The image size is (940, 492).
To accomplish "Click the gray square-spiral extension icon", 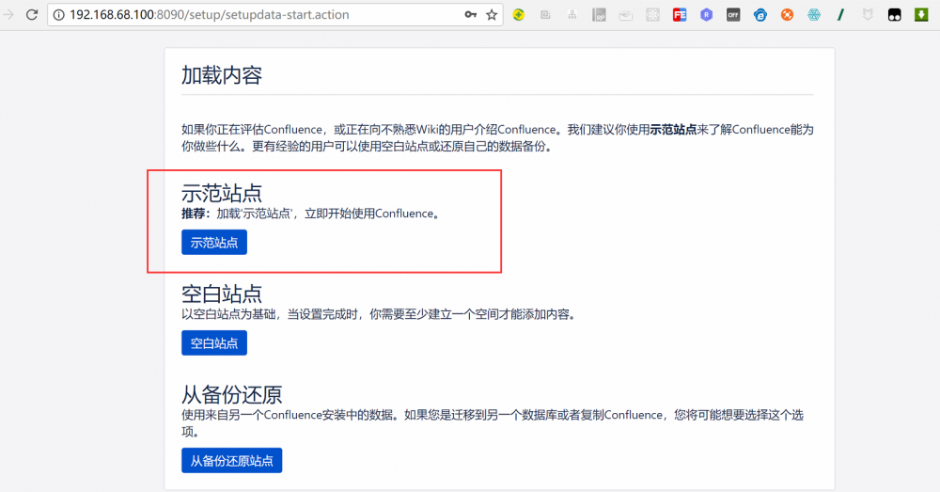I will [x=545, y=15].
